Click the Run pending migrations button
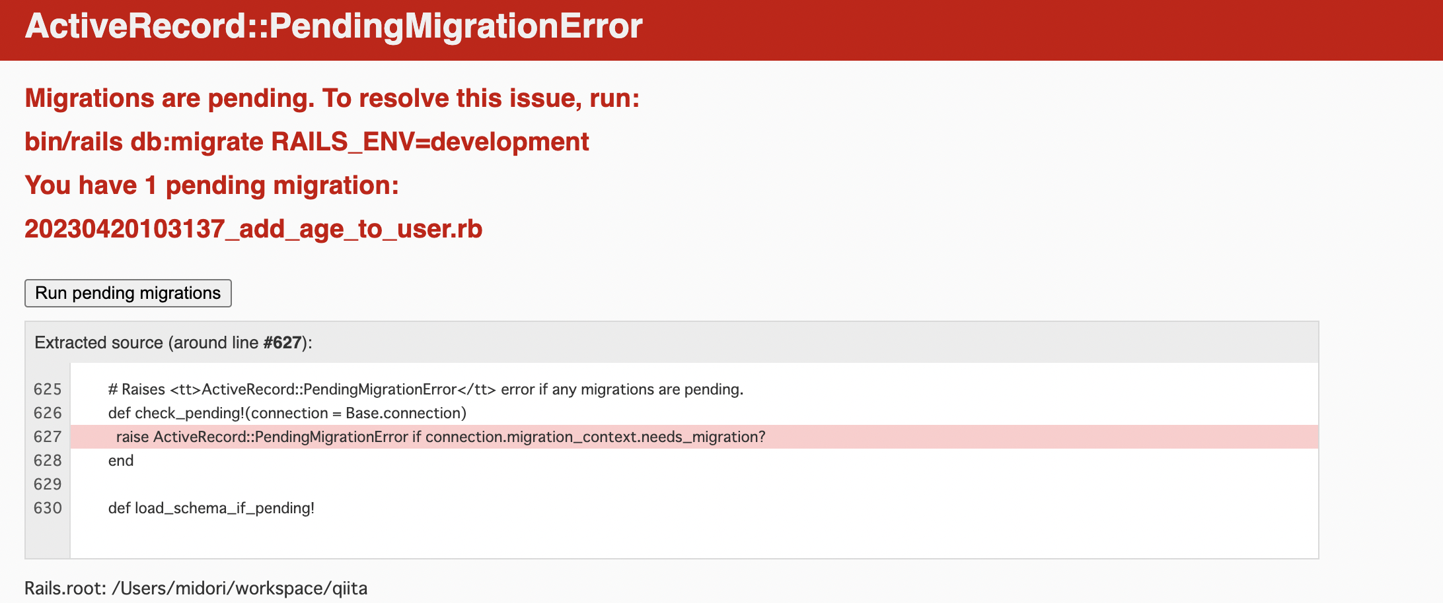This screenshot has height=603, width=1443. point(128,293)
